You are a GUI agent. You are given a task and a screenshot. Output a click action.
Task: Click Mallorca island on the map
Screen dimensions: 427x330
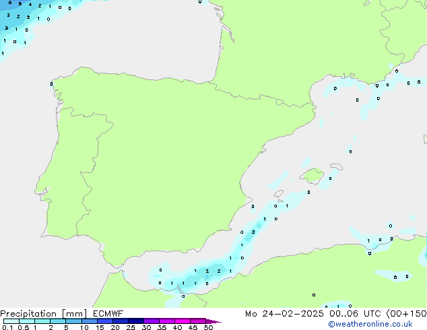point(313,176)
